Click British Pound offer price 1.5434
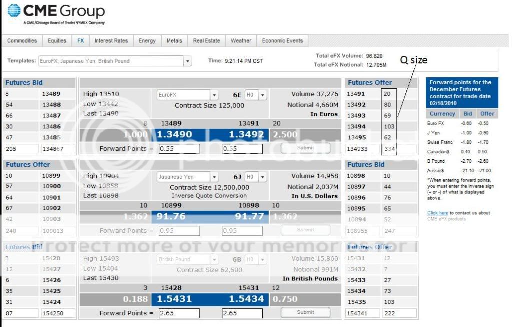512x327 pixels. [x=246, y=299]
